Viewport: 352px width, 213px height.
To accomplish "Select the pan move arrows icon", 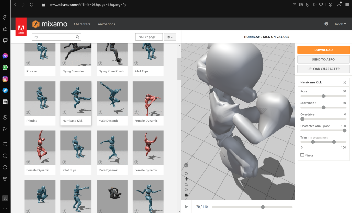I will point(186,179).
